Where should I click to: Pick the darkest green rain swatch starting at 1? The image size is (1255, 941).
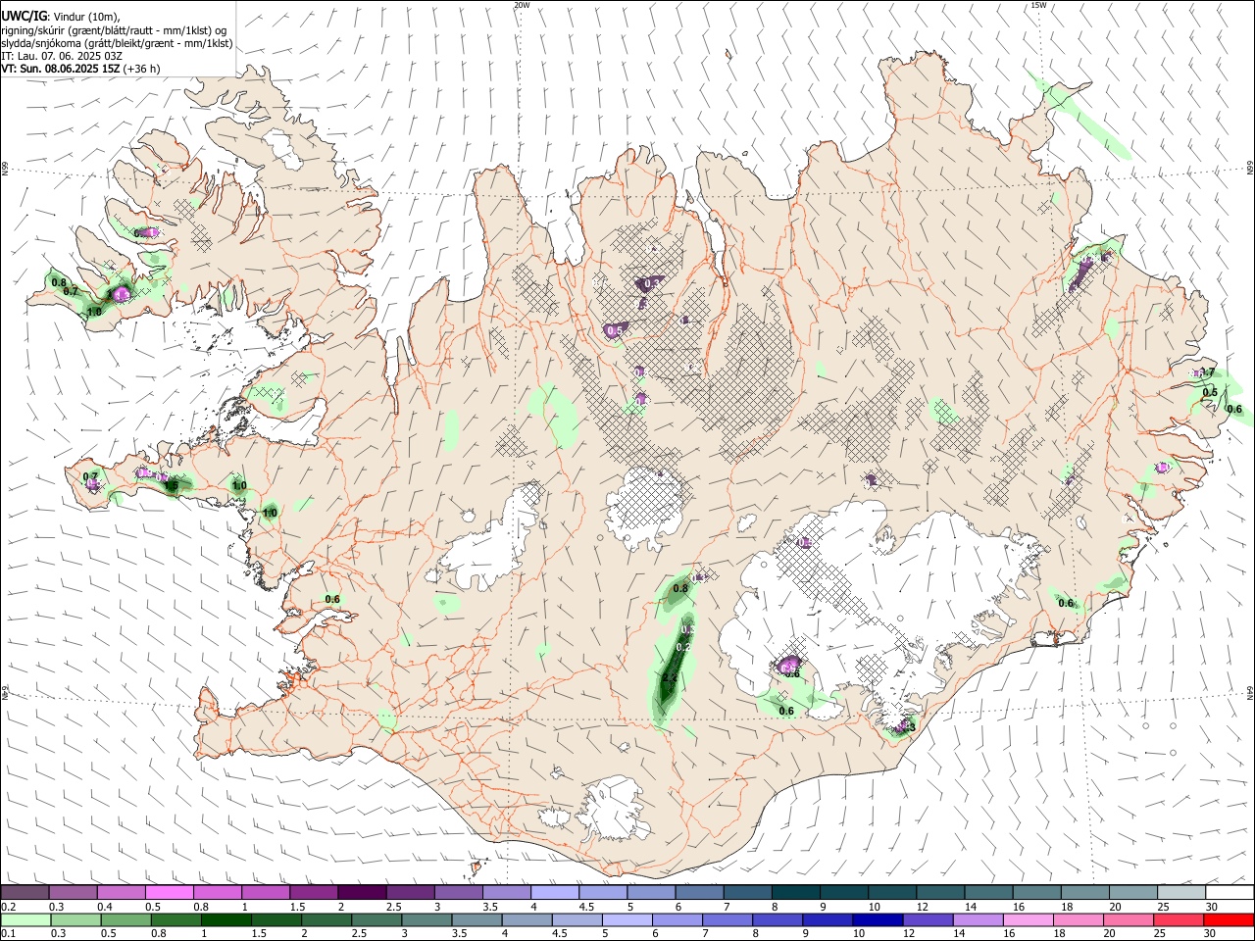pyautogui.click(x=226, y=919)
